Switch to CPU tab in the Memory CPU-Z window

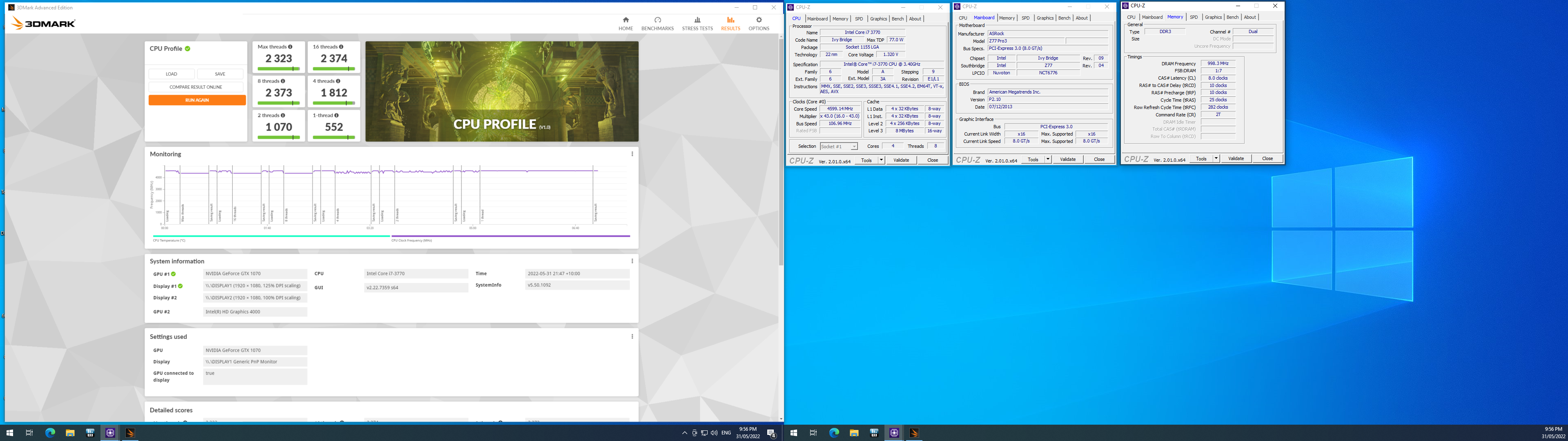(1131, 18)
